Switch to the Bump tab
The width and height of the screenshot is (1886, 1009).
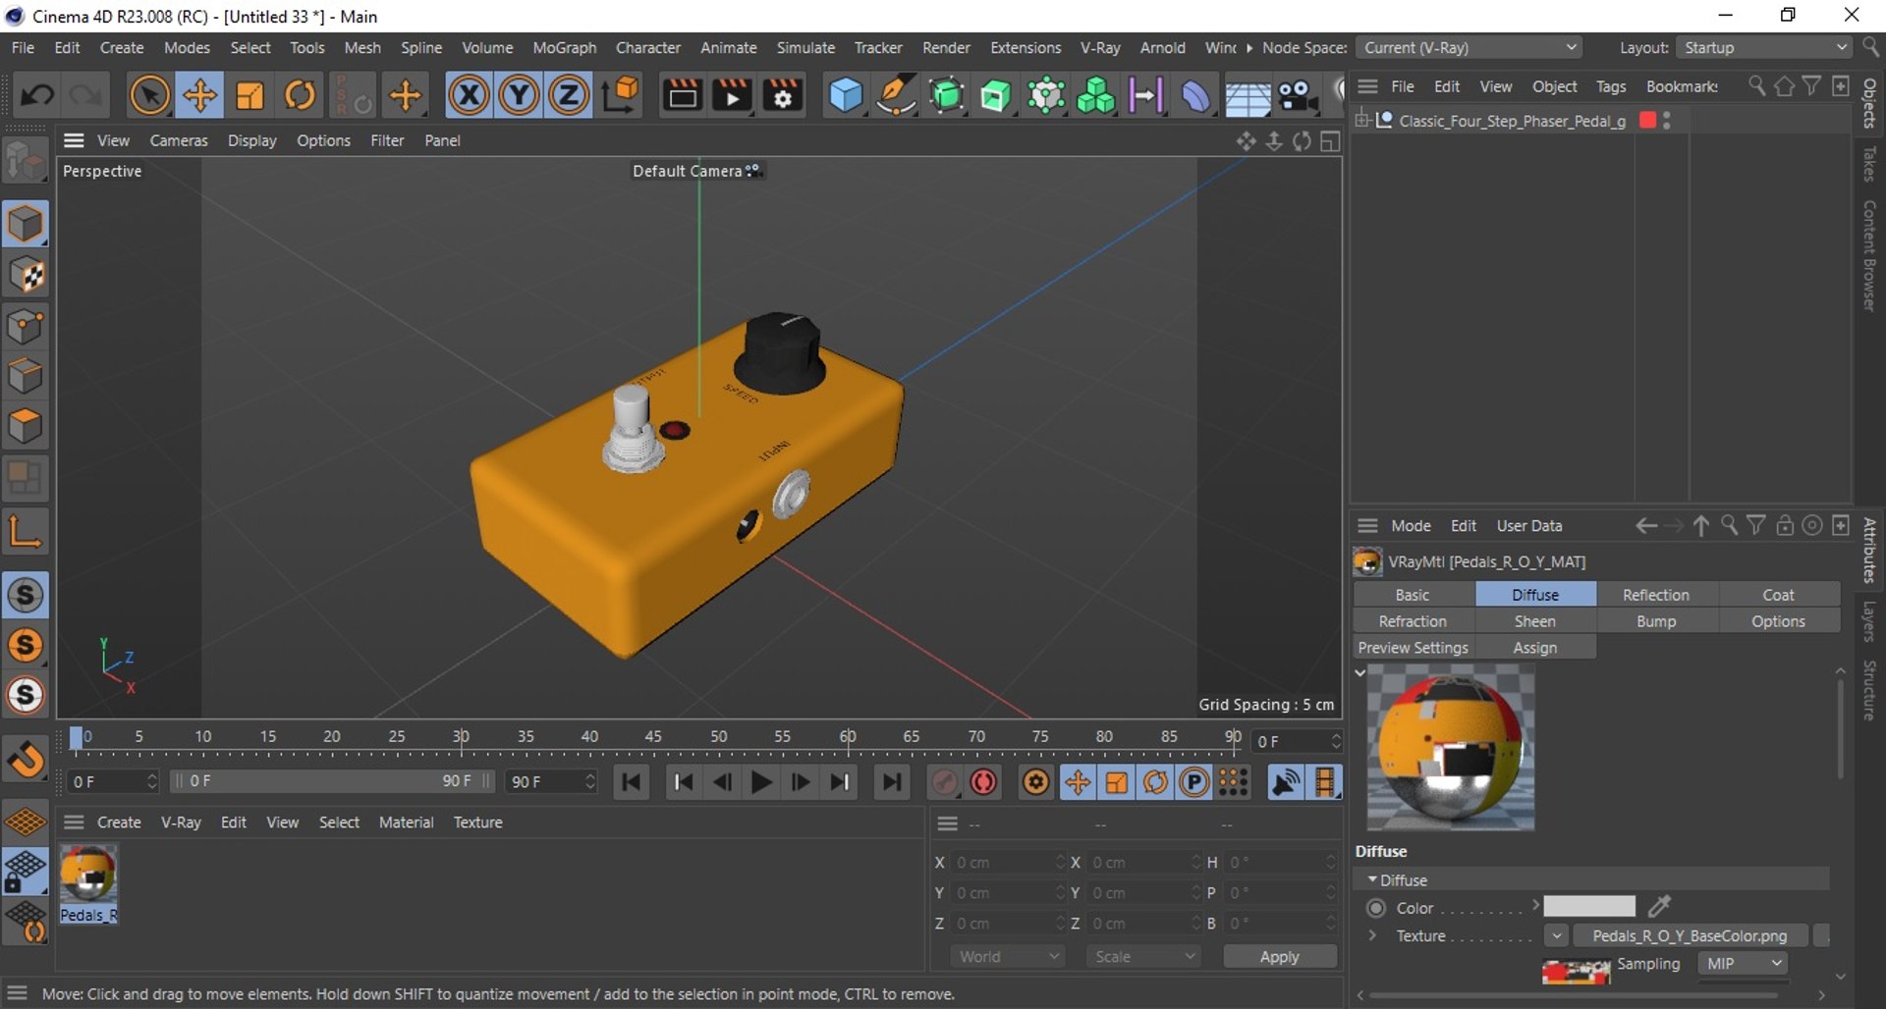click(1656, 621)
